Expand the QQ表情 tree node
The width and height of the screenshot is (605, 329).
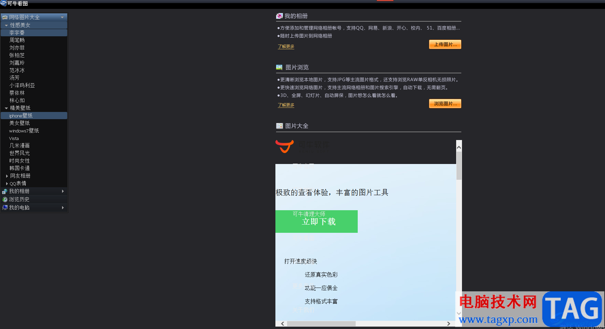(7, 184)
